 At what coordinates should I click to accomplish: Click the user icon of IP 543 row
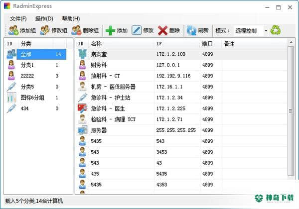coord(82,141)
